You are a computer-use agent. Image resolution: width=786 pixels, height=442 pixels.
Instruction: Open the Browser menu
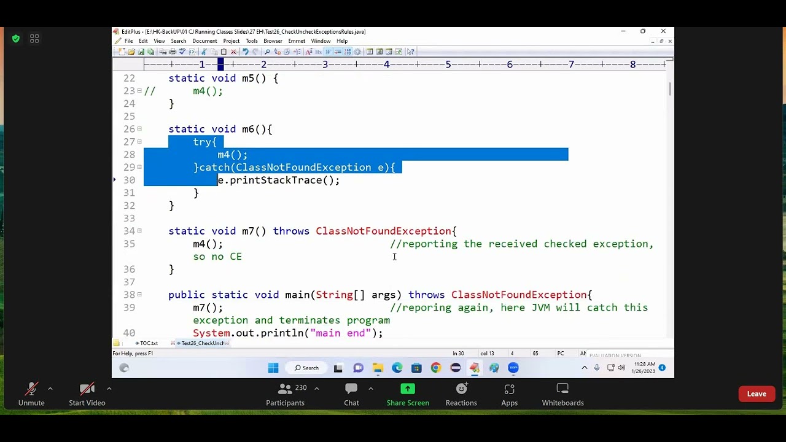tap(273, 41)
